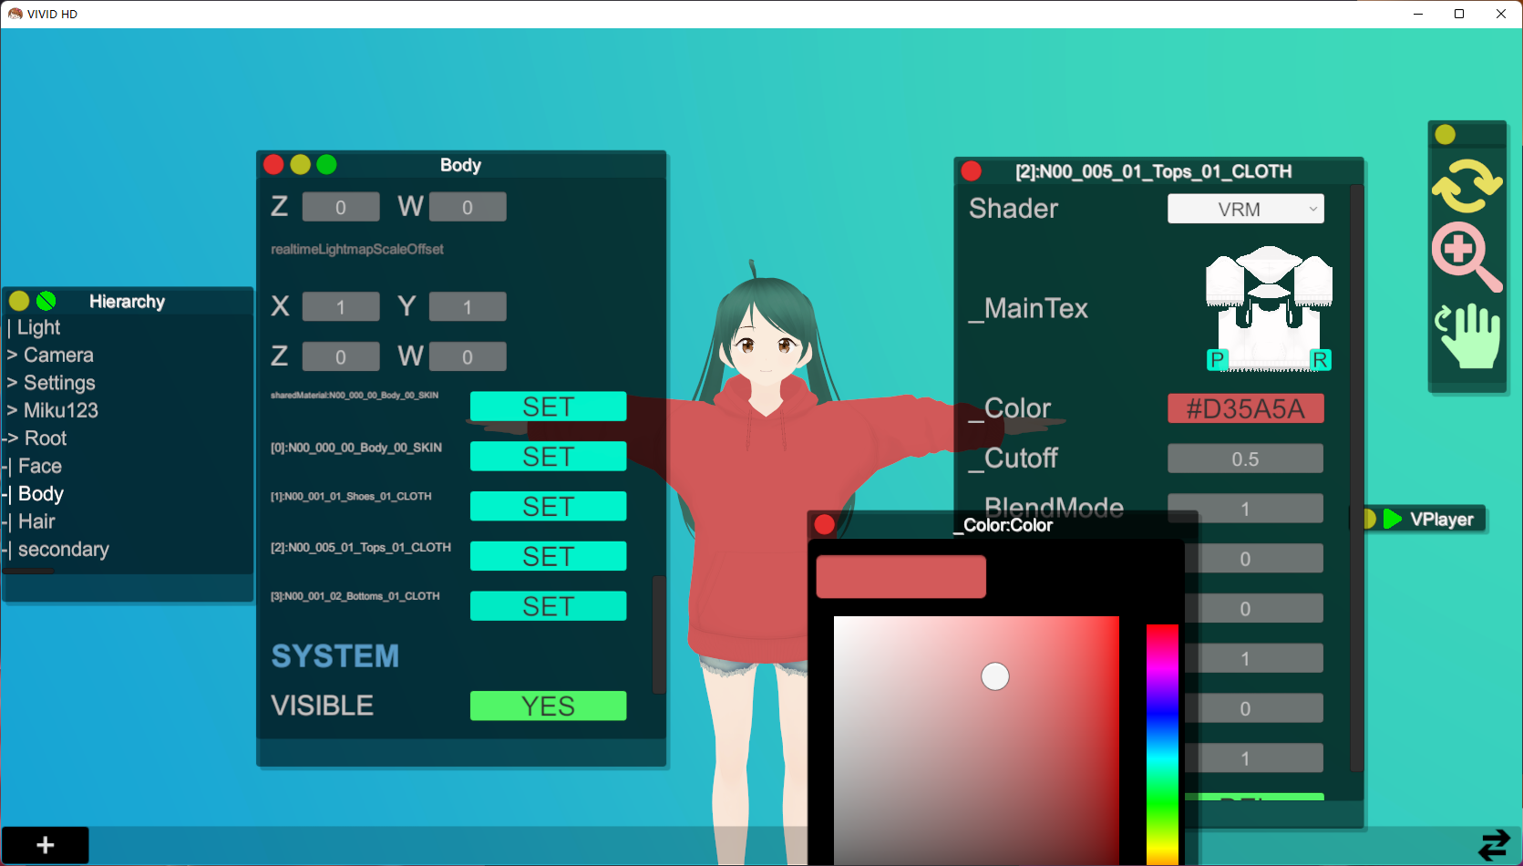Image resolution: width=1523 pixels, height=866 pixels.
Task: Click the red color preview swatch
Action: point(900,577)
